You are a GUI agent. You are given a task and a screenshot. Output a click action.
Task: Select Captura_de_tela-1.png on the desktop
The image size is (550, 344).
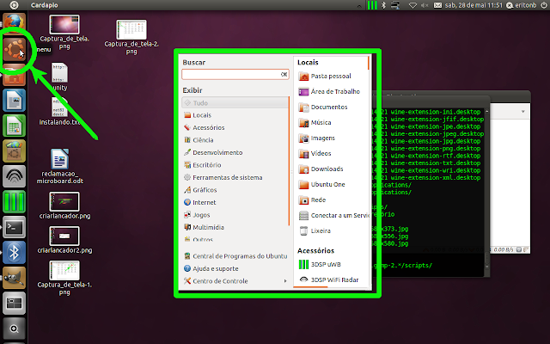[64, 279]
